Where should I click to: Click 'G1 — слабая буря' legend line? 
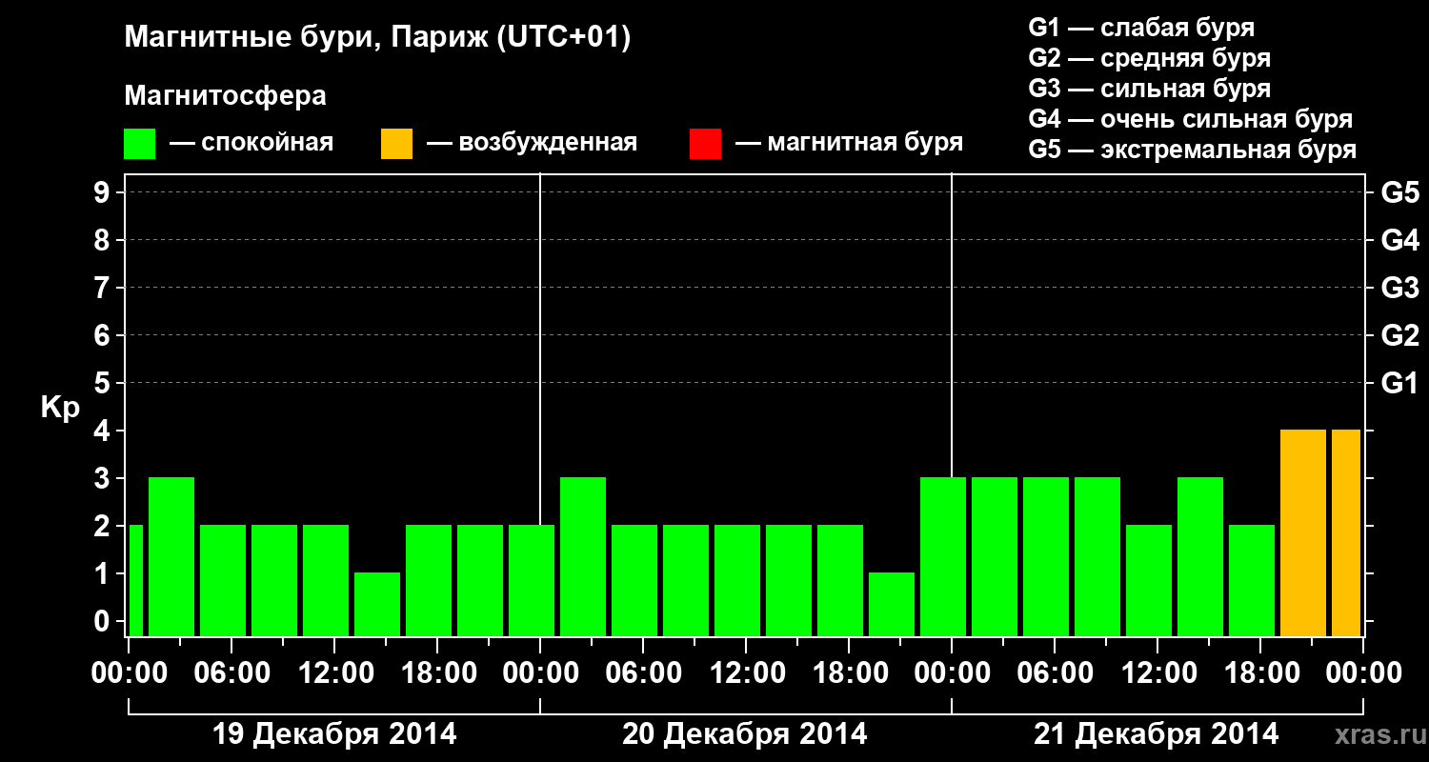coord(1141,27)
